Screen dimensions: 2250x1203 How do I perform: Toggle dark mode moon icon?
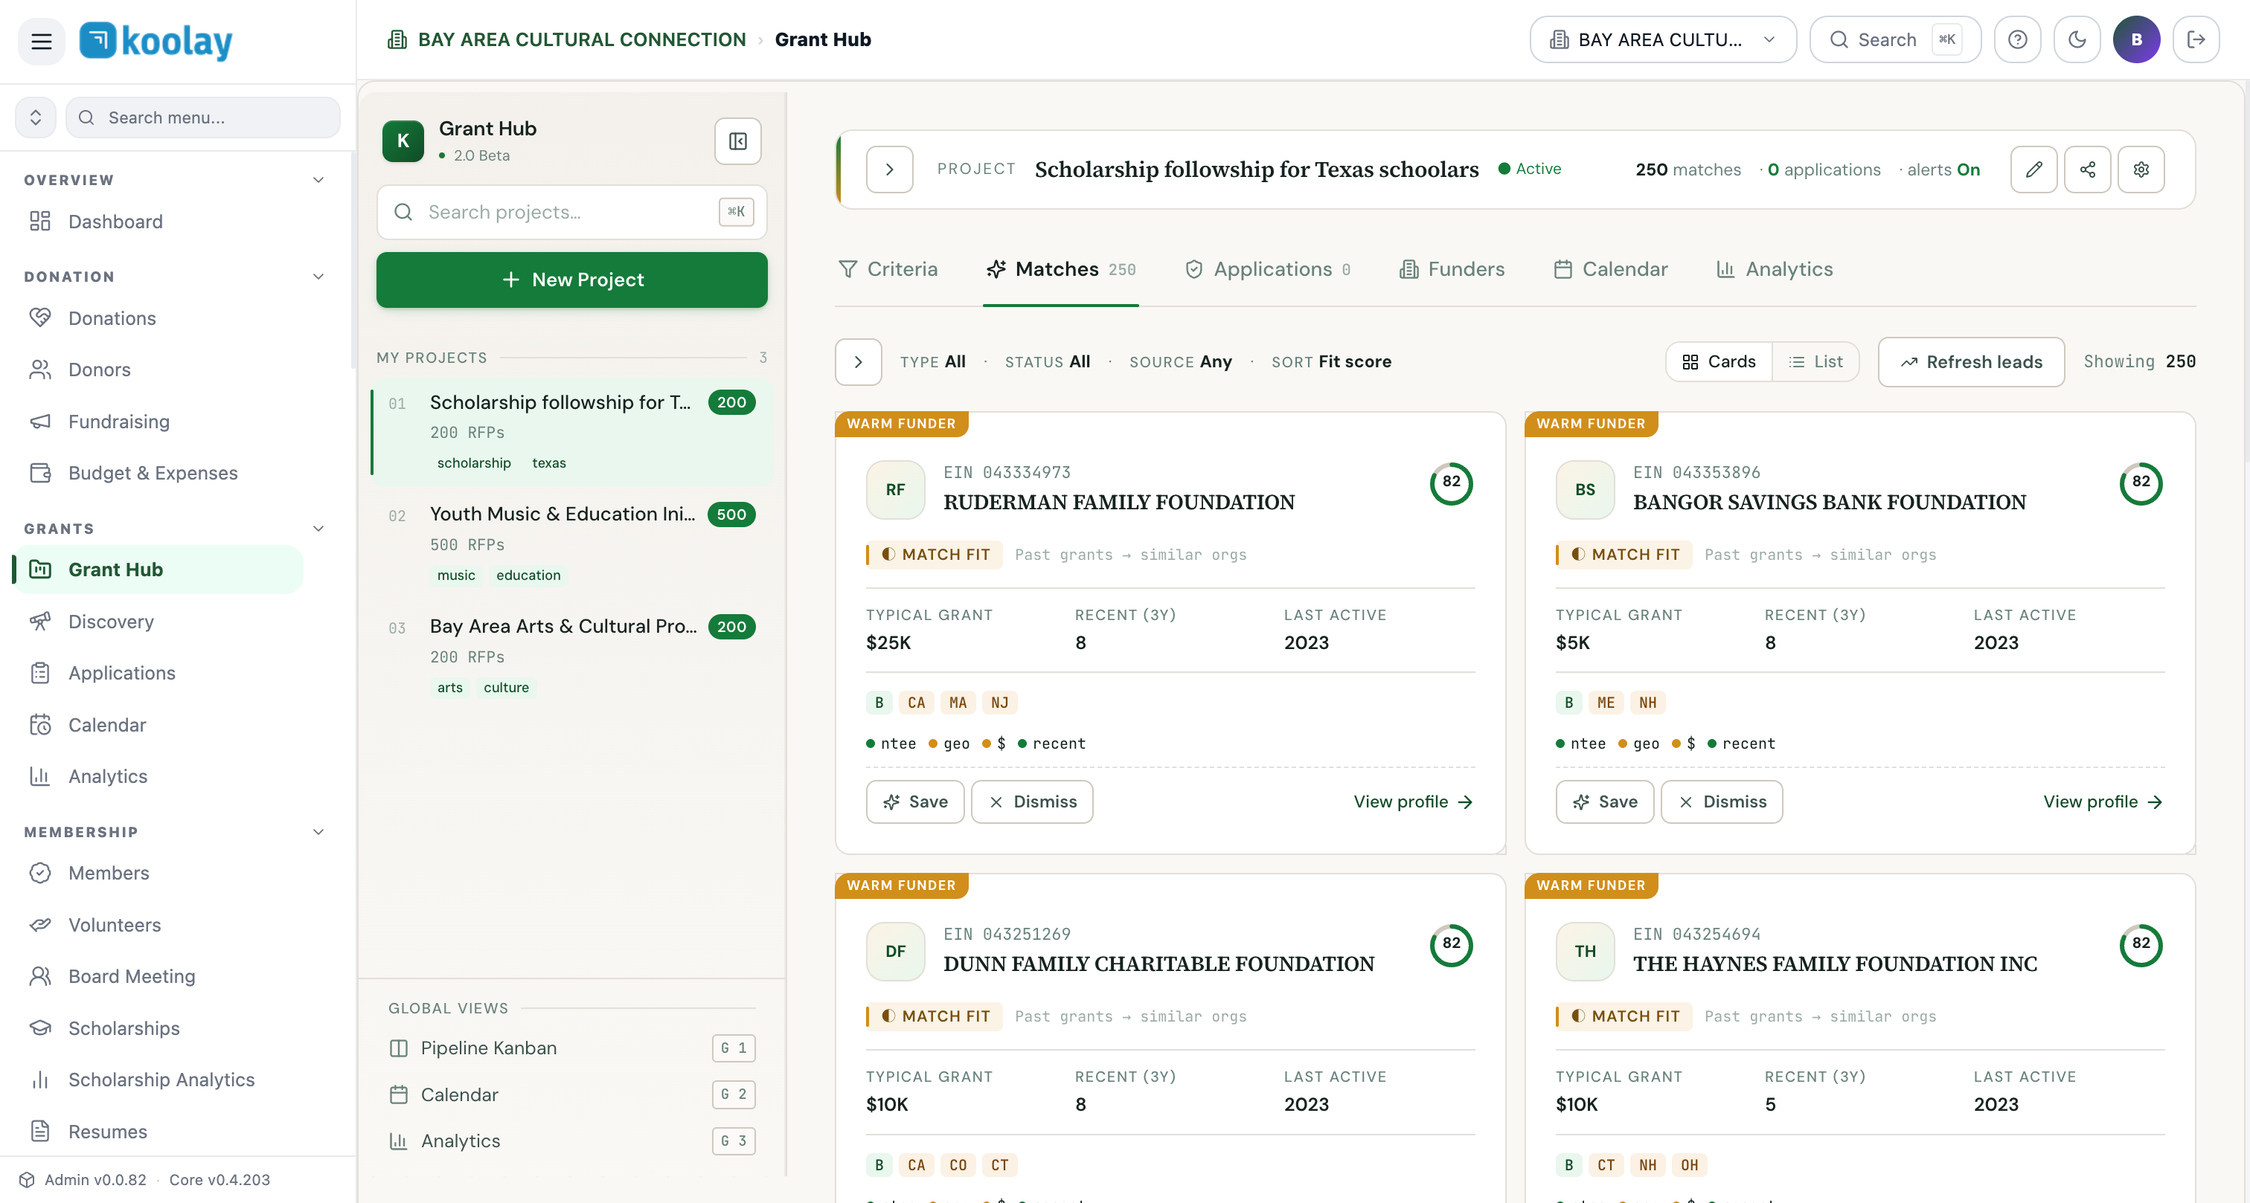pos(2076,39)
